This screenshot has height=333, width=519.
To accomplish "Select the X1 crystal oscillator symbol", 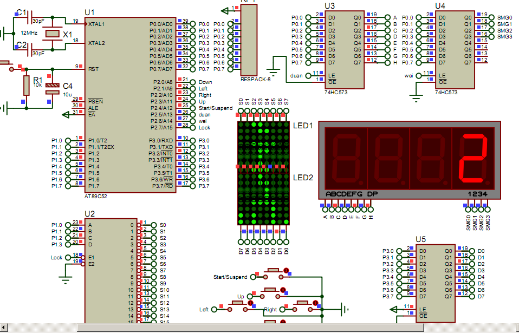I will [x=52, y=34].
